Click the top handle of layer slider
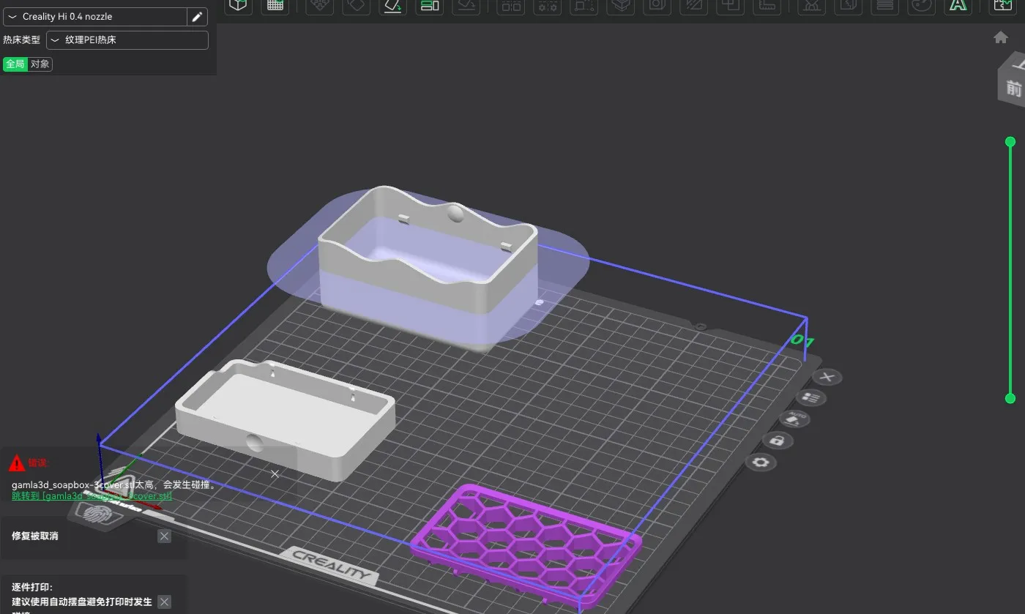The width and height of the screenshot is (1025, 614). [x=1010, y=141]
